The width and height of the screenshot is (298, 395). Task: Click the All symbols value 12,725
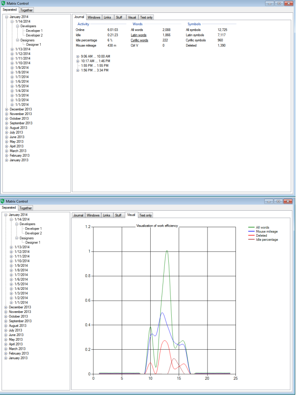pos(222,30)
